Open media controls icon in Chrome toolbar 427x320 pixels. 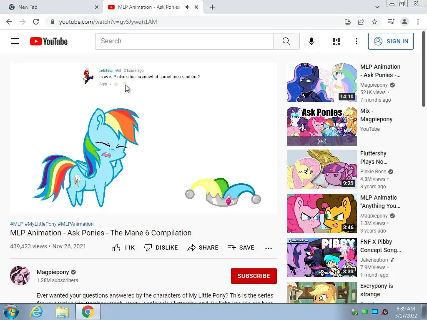(391, 22)
